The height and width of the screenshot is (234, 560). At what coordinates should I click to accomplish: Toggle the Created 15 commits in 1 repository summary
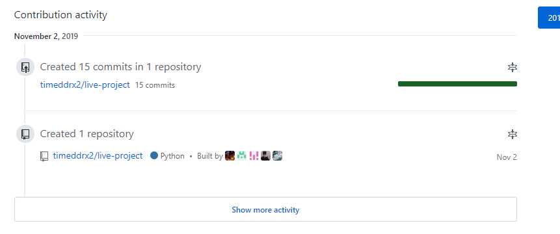(x=120, y=67)
